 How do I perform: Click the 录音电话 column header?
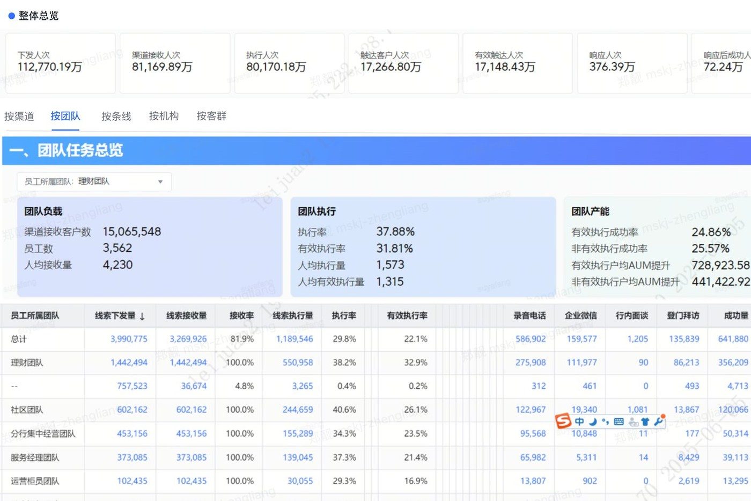point(529,316)
